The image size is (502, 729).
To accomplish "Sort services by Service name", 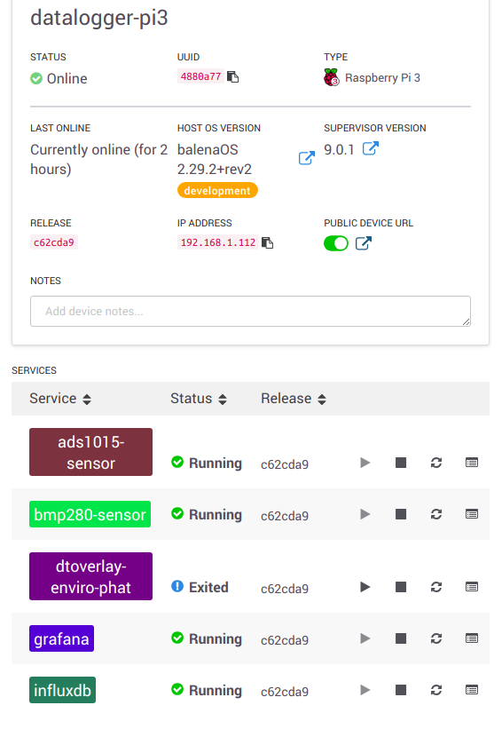I will point(60,399).
